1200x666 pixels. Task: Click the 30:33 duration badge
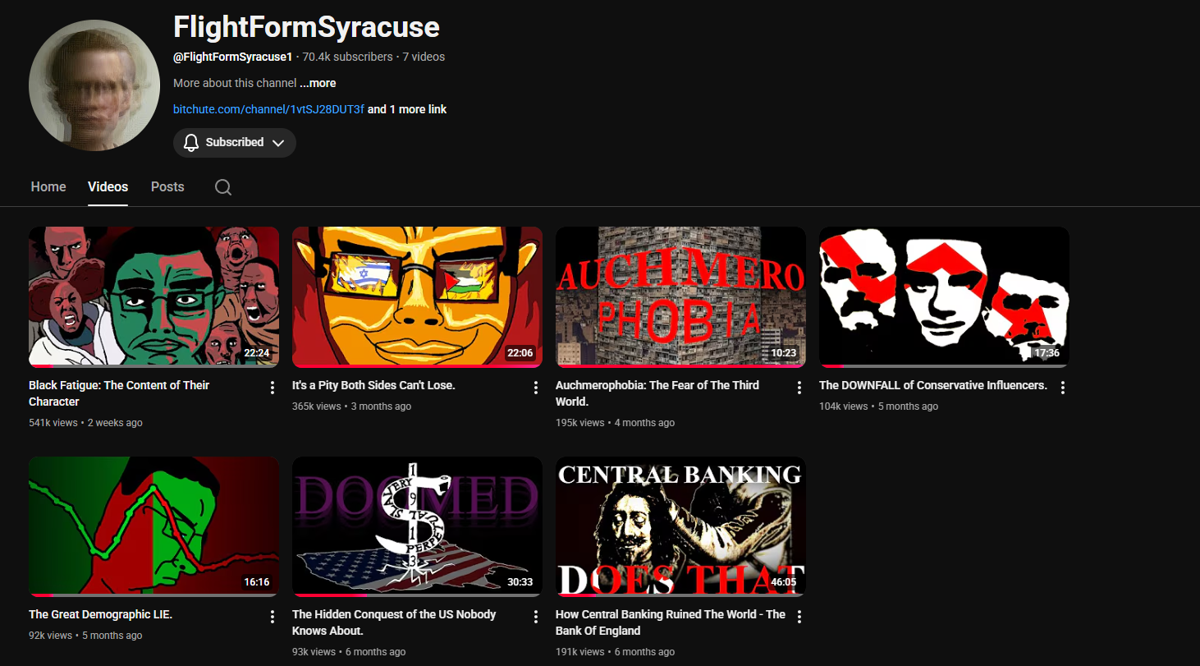(520, 582)
